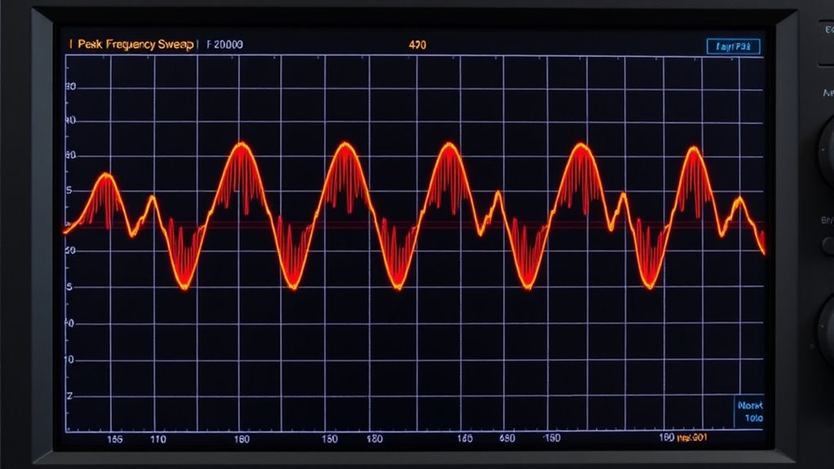Click the blue-outlined button in the top-right corner
This screenshot has height=469, width=834.
point(734,46)
